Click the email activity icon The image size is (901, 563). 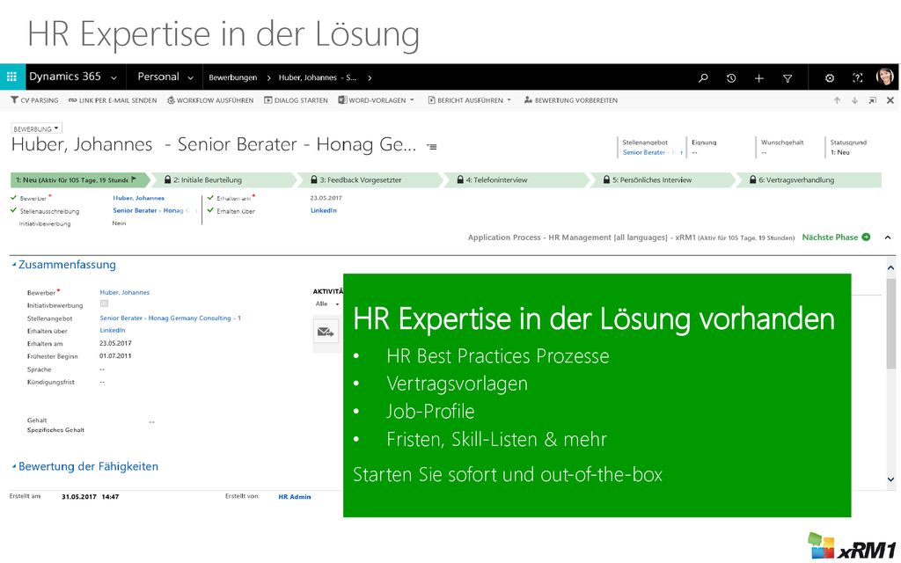tap(326, 332)
